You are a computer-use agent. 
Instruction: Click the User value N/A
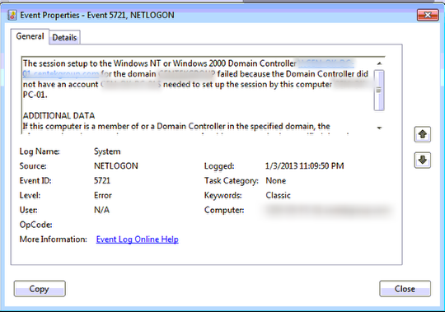pyautogui.click(x=101, y=210)
